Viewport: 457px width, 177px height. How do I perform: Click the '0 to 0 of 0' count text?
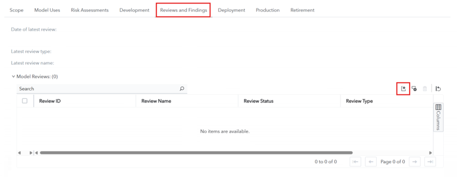point(326,162)
